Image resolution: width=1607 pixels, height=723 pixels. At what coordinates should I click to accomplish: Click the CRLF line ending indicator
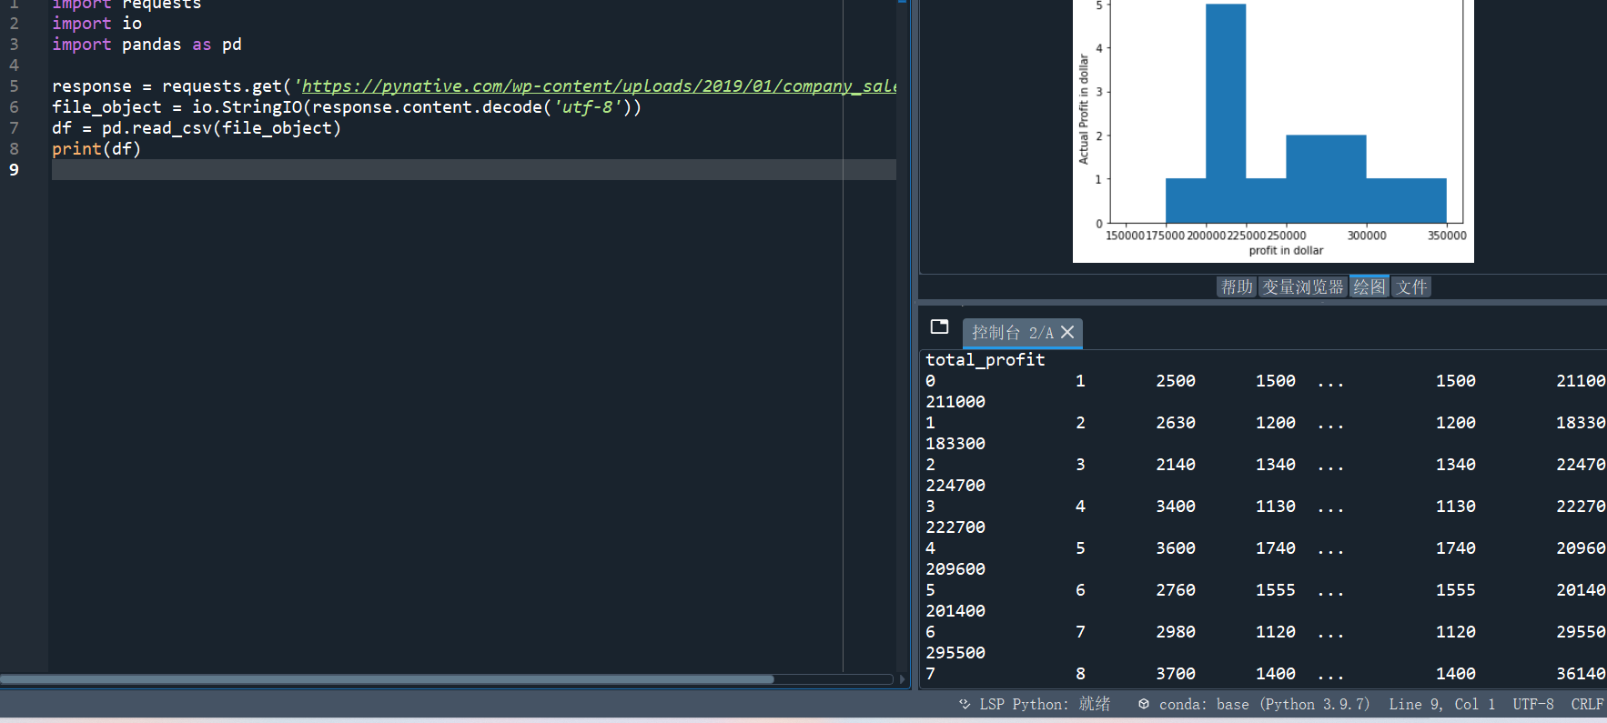pyautogui.click(x=1587, y=704)
